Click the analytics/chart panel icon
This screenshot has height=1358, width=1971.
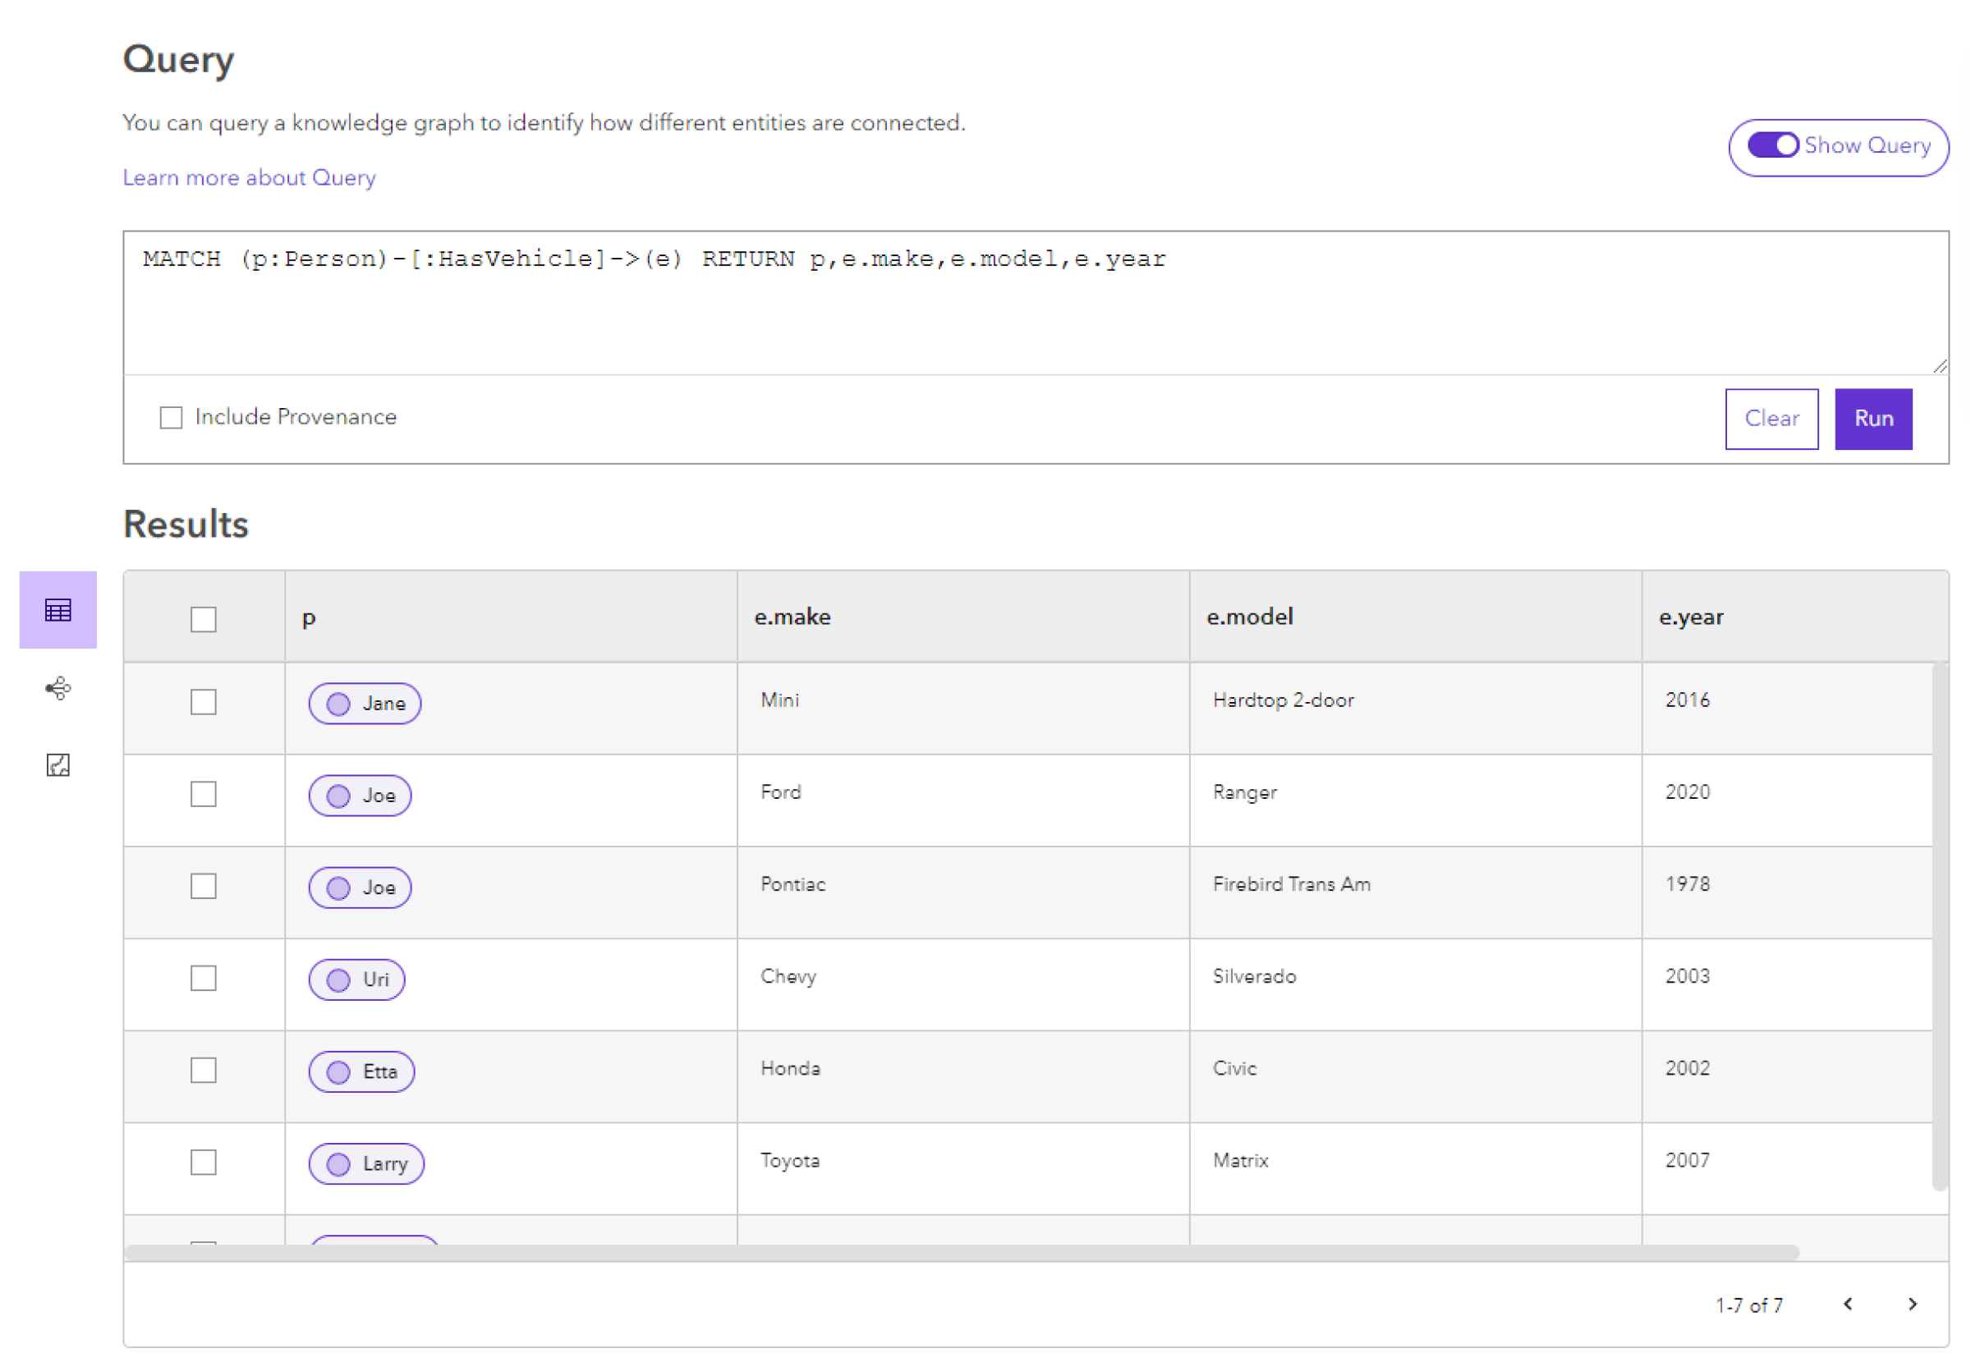(57, 765)
